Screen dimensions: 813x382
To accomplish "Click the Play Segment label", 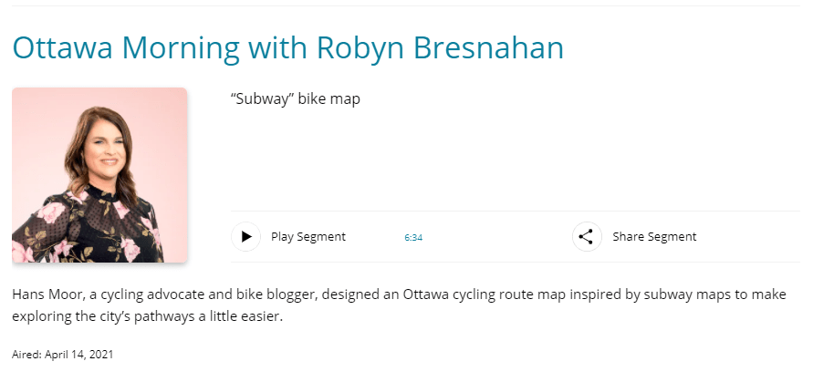I will [x=308, y=237].
